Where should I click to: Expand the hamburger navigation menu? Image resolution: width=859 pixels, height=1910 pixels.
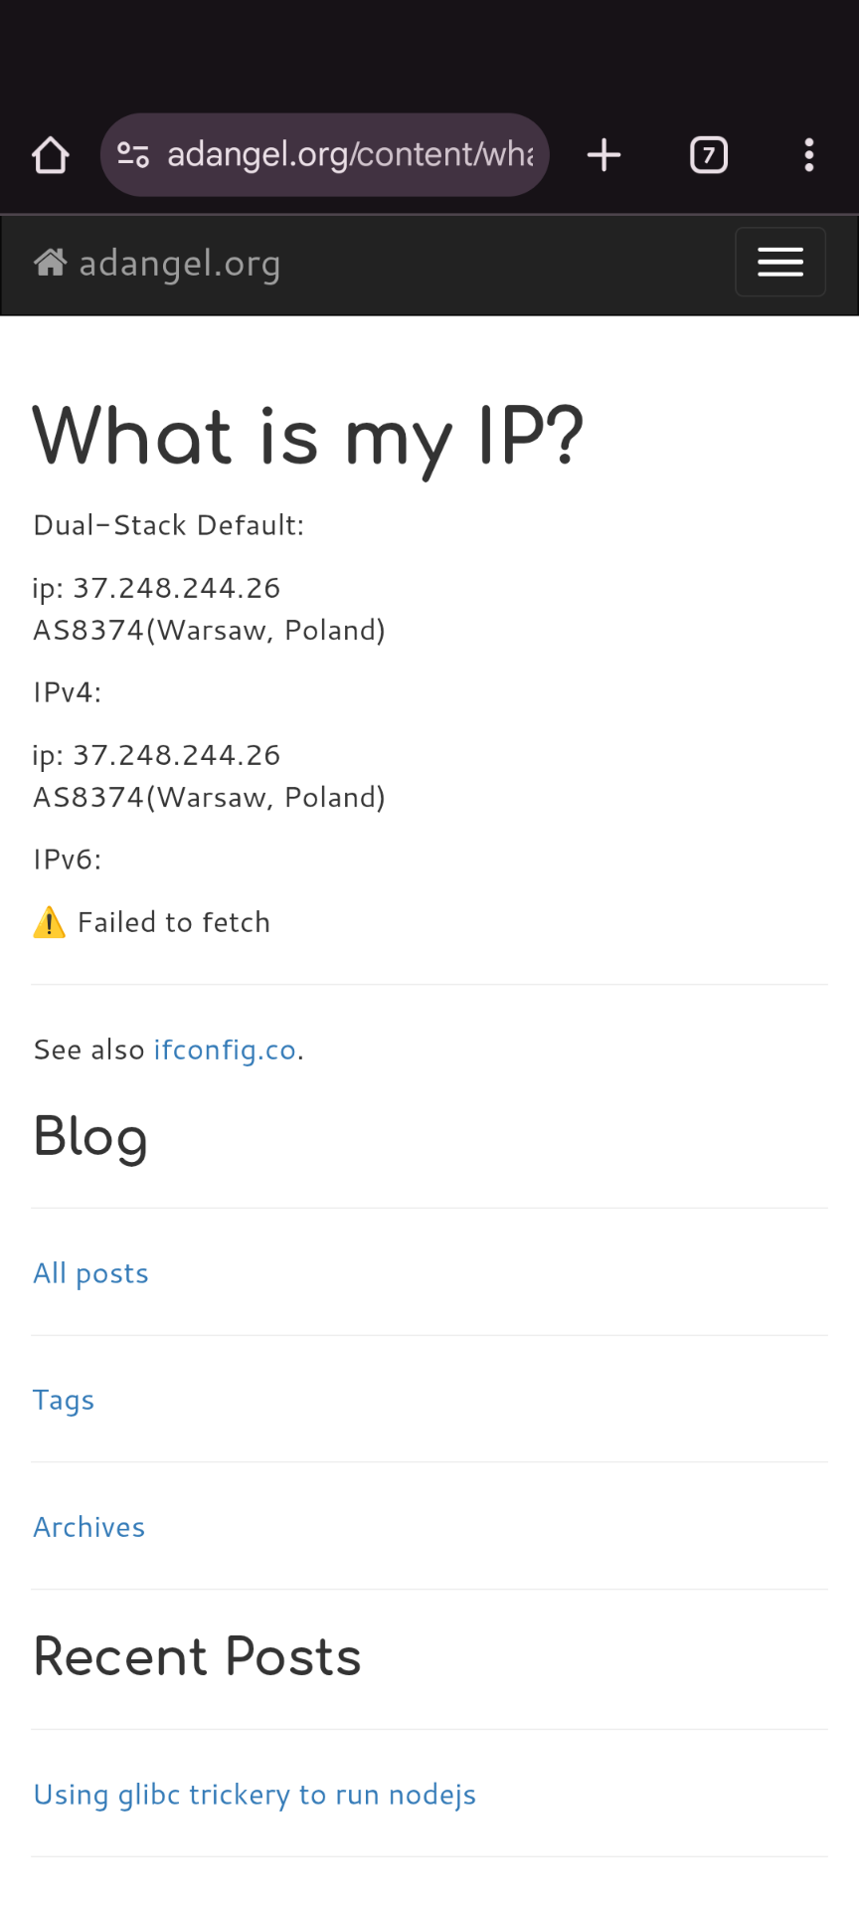(780, 263)
